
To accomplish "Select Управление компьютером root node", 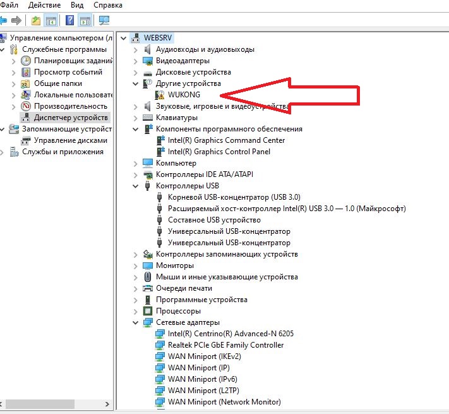I will point(61,38).
